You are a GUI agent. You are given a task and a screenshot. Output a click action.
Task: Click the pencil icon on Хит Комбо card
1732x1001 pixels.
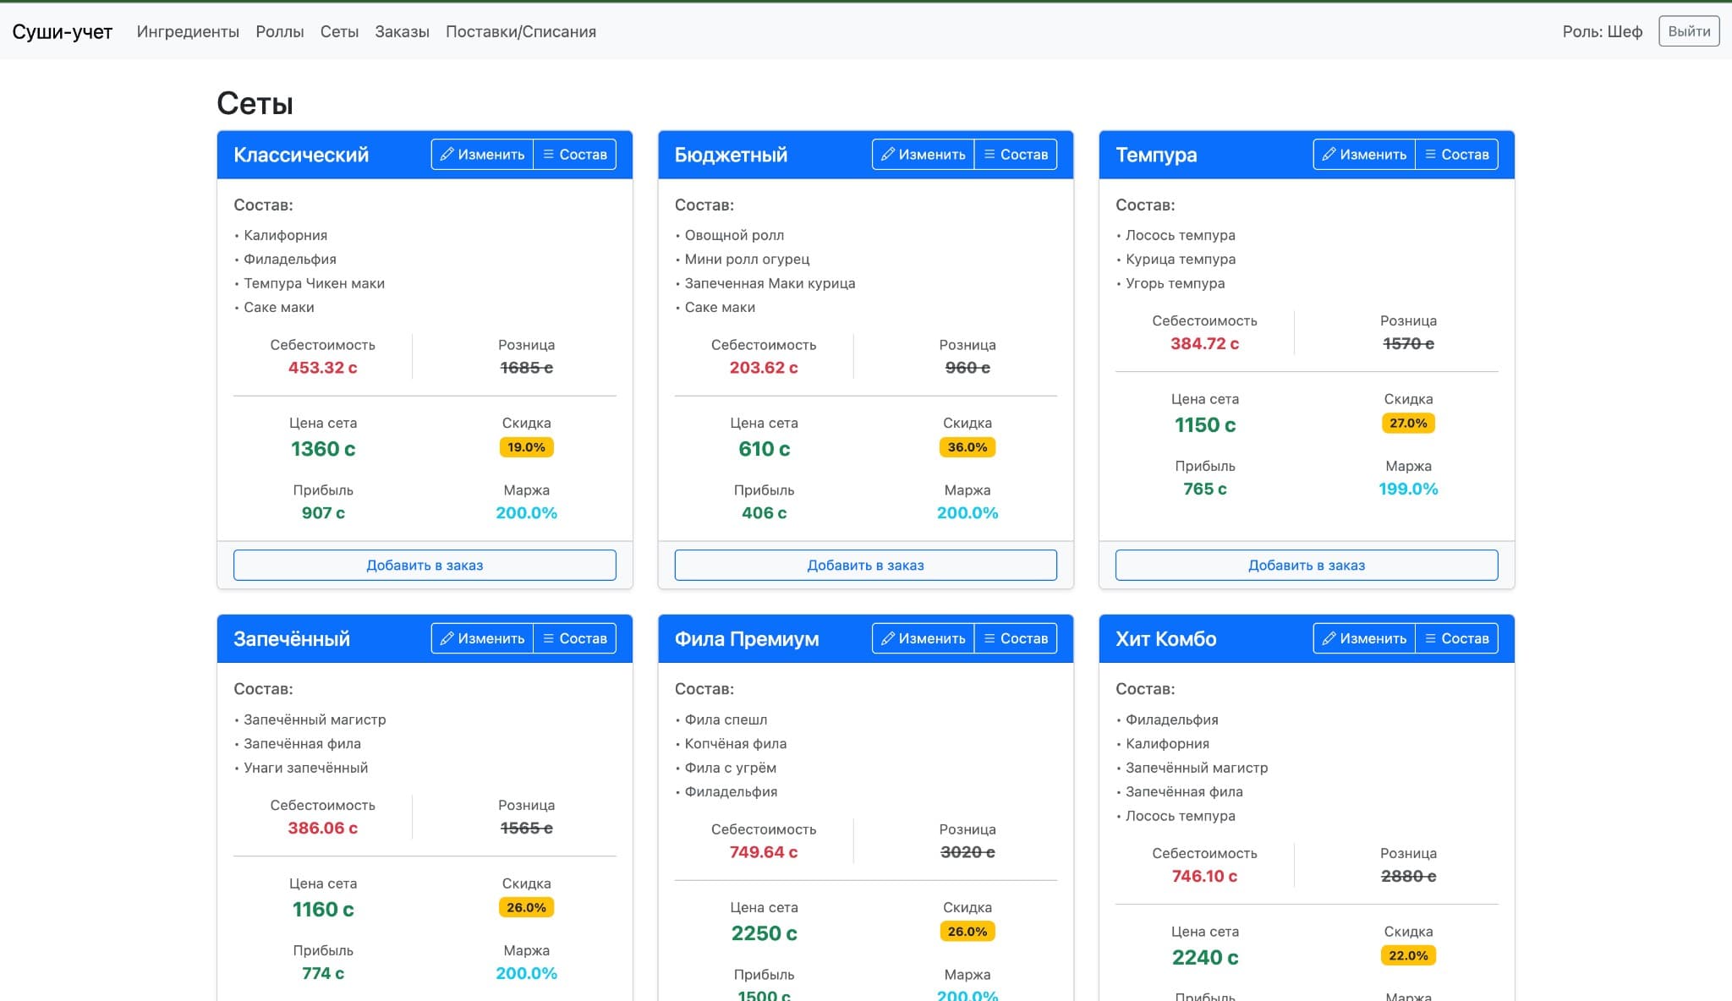(1329, 638)
